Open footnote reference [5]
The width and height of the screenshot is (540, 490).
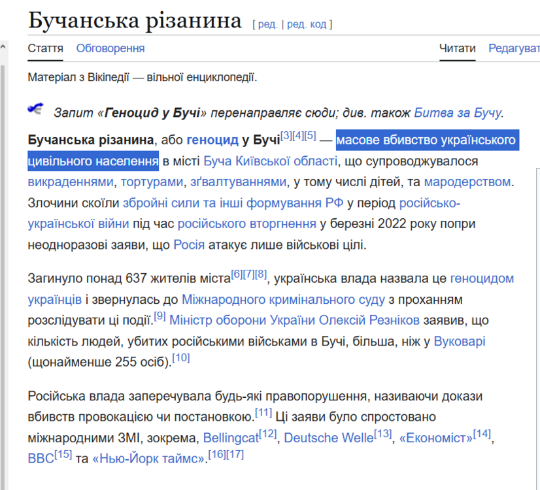(311, 136)
